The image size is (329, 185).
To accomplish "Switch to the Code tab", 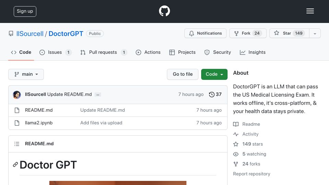I will point(21,52).
